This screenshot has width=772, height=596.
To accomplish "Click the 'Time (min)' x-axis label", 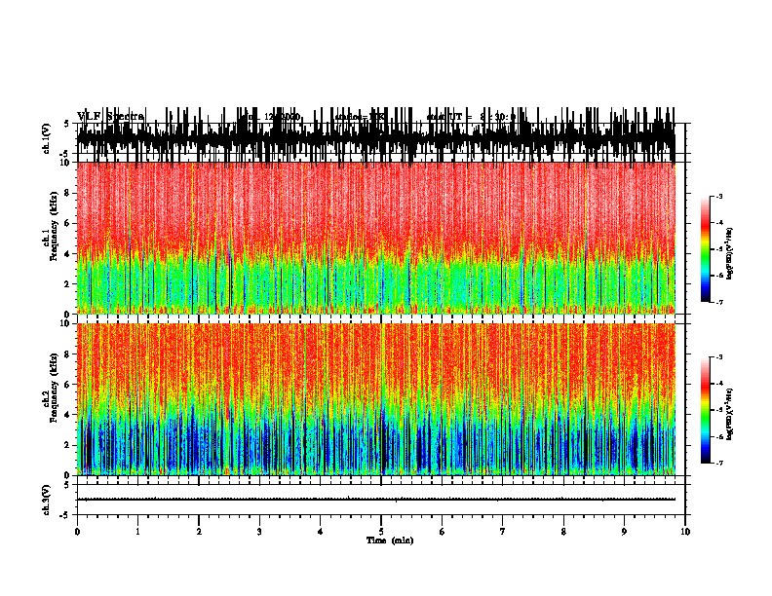I will (x=390, y=540).
